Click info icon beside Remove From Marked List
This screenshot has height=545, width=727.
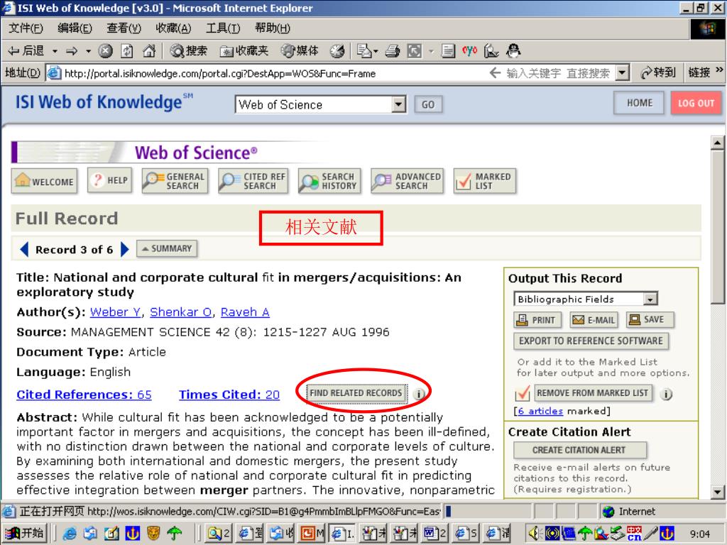pos(666,394)
